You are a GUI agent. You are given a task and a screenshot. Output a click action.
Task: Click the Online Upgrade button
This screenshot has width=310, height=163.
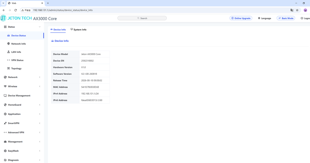pos(241,18)
